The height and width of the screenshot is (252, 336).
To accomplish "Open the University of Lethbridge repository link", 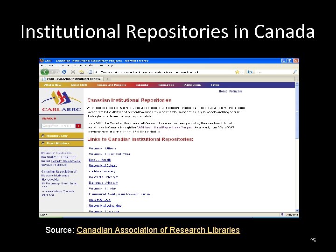I will tap(105, 205).
